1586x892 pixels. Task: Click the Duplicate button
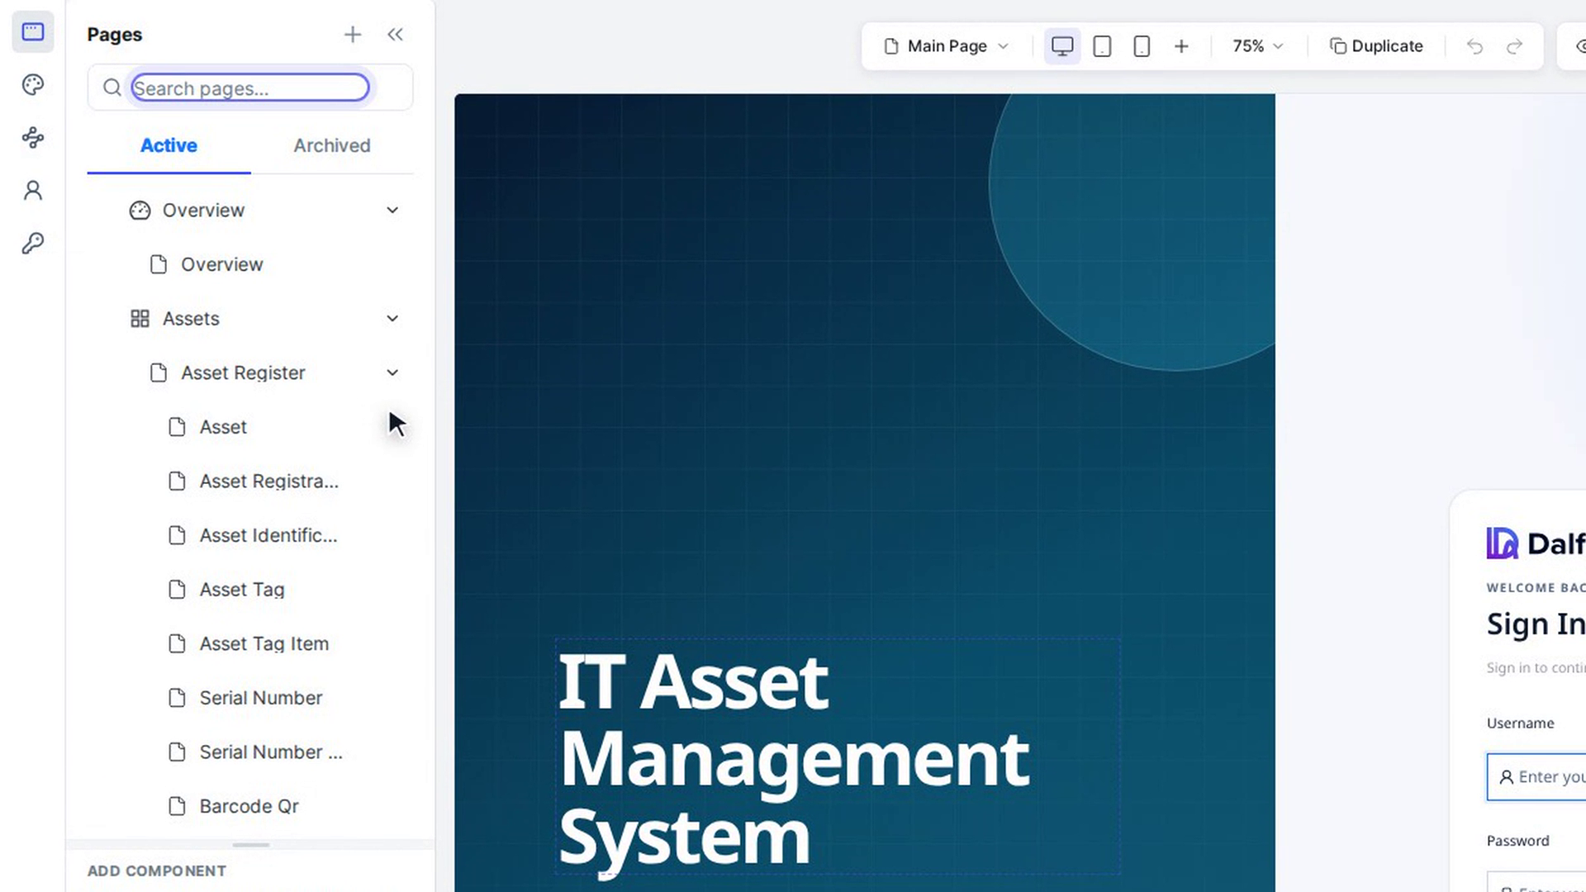pos(1377,46)
